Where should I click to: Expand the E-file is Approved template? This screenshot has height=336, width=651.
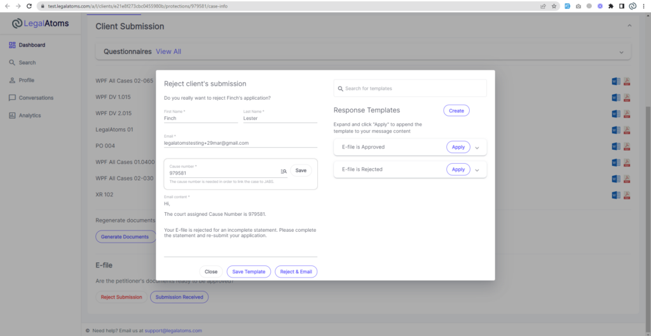477,147
